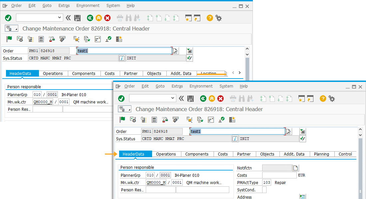Open status info icon in front window
Image resolution: width=366 pixels, height=199 pixels.
(235, 139)
